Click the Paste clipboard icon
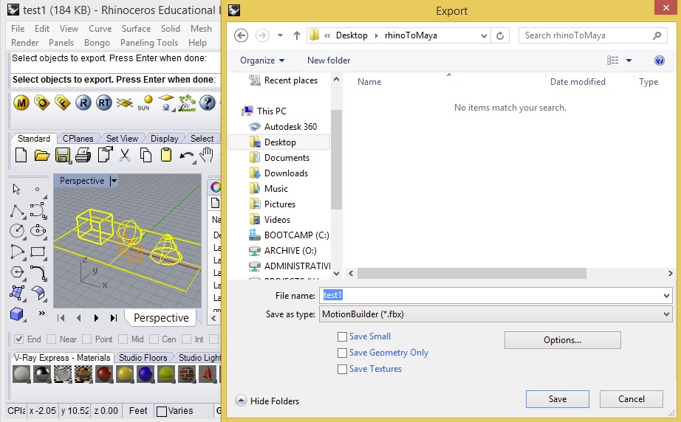 pos(166,155)
